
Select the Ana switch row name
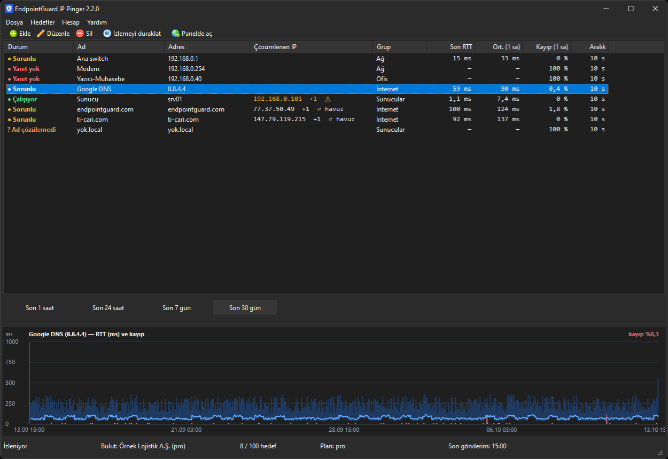[x=92, y=59]
